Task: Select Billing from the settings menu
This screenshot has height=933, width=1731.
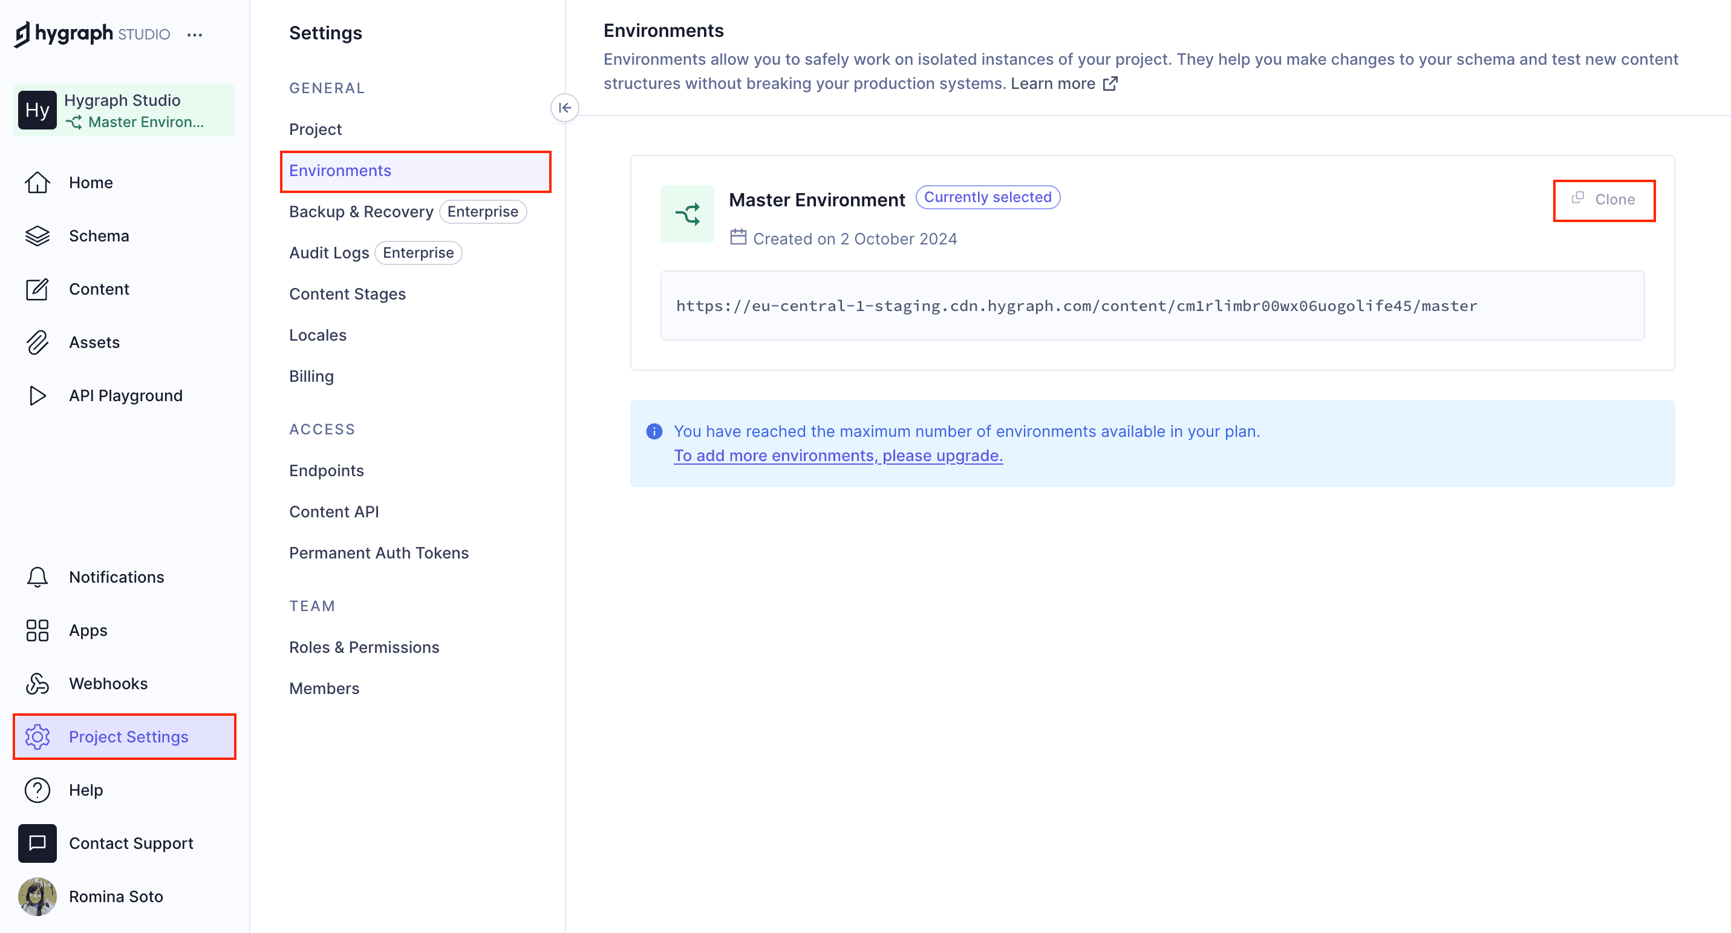Action: click(x=311, y=376)
